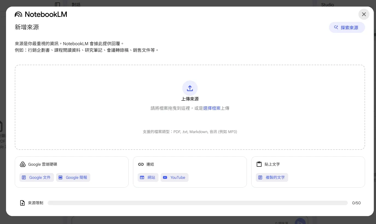Click inside the drag-and-drop upload area

(190, 120)
